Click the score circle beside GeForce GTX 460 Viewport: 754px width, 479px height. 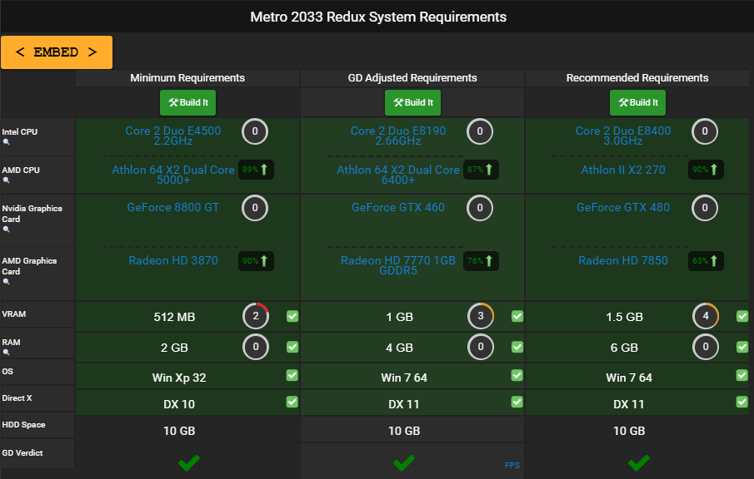[x=480, y=208]
